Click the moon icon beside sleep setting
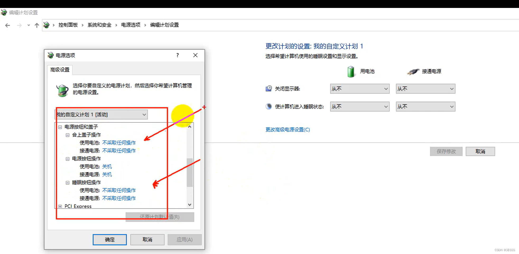This screenshot has height=254, width=519. coord(269,106)
